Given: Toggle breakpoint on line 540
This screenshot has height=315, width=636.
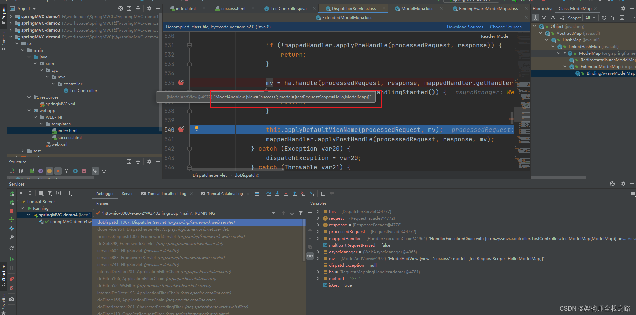Looking at the screenshot, I should 181,129.
